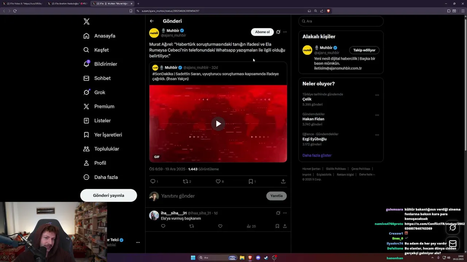Share the iha__siha__31 comment

click(x=285, y=226)
